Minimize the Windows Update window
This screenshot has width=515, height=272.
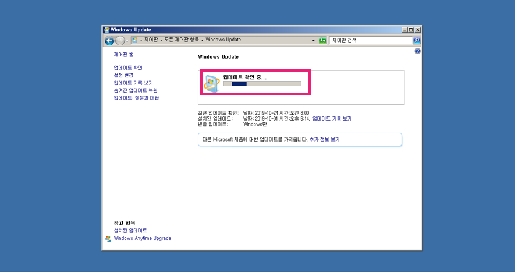click(404, 30)
